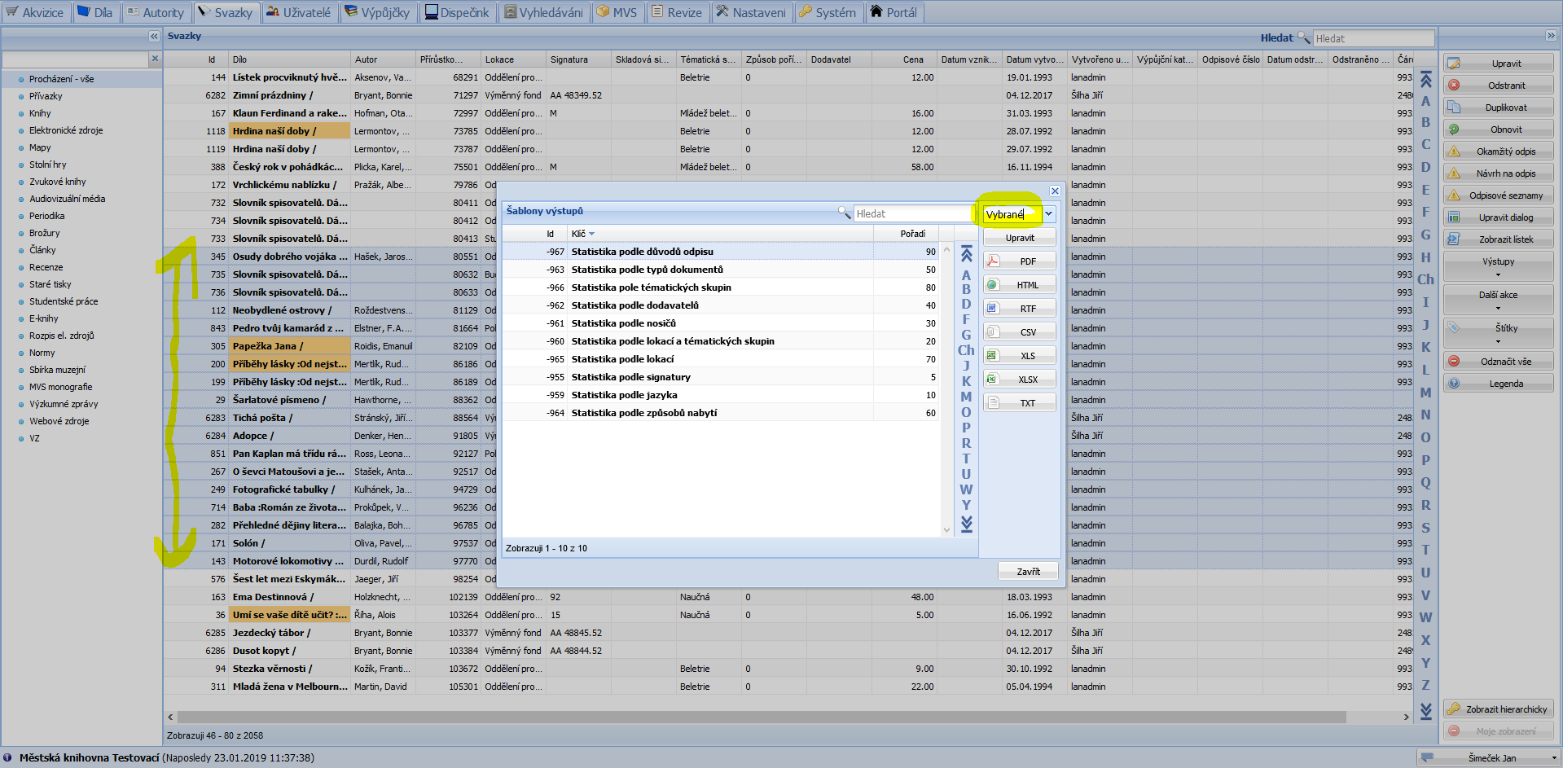Click the Svazky Hledat search field

(x=1373, y=38)
